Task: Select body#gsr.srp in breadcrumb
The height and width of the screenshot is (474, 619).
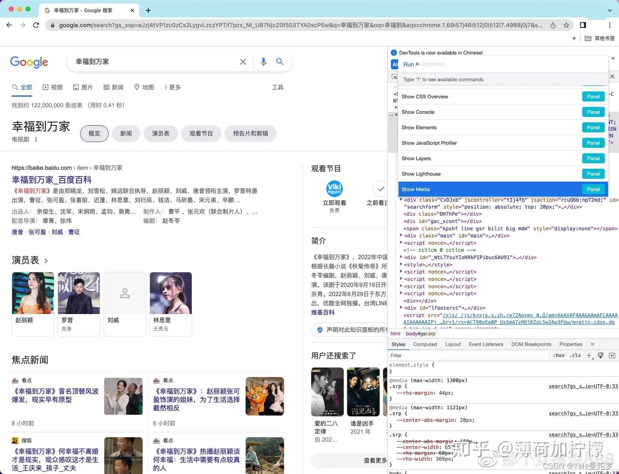Action: [420, 334]
